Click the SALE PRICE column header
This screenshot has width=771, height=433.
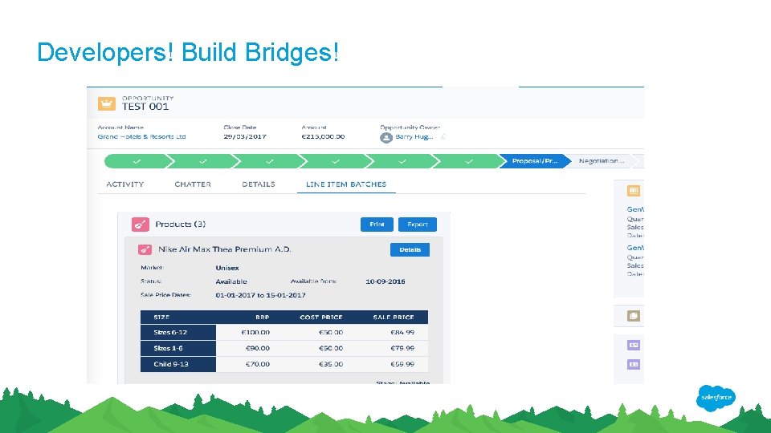[394, 318]
